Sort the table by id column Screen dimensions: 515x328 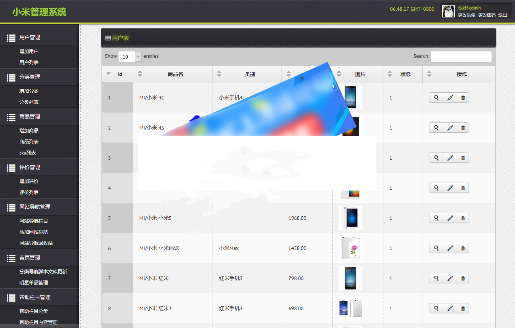pyautogui.click(x=117, y=74)
